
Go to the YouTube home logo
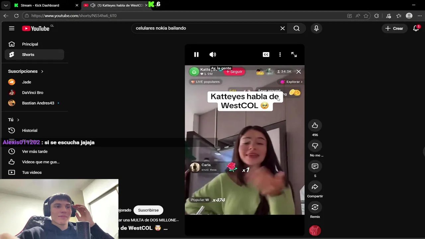[36, 29]
